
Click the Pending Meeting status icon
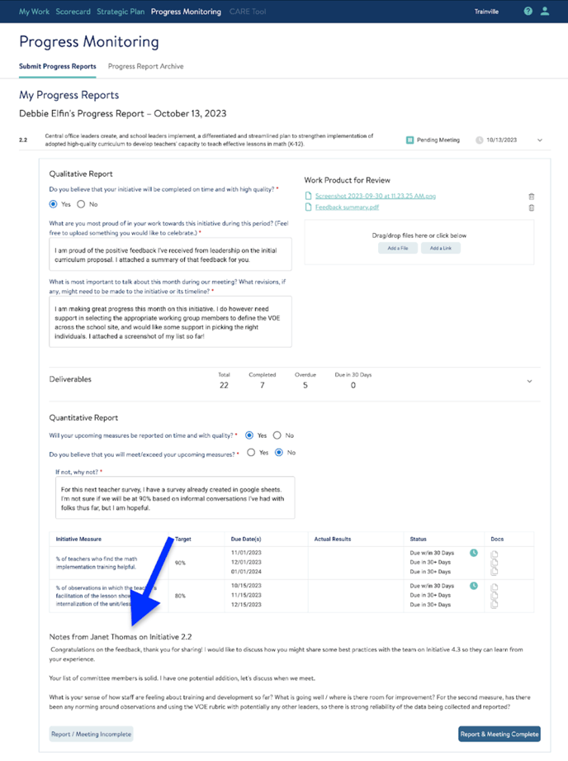409,140
